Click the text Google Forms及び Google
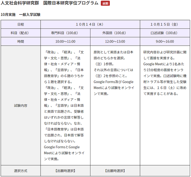Image resolution: width=191 pixels, height=177 pixels. (x=113, y=82)
